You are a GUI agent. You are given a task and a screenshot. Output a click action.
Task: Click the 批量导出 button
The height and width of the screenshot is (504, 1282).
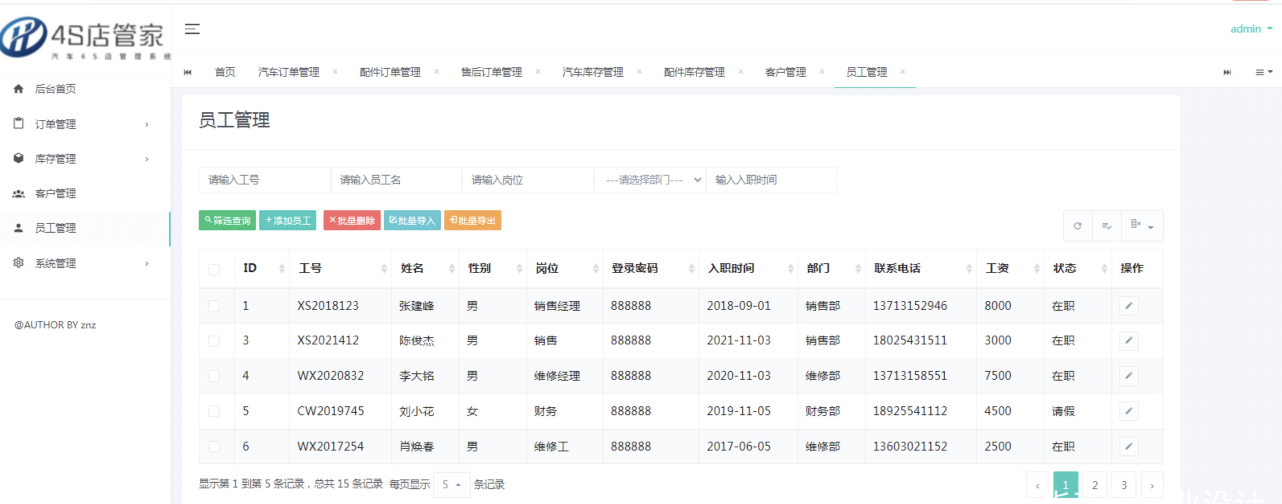tap(473, 220)
